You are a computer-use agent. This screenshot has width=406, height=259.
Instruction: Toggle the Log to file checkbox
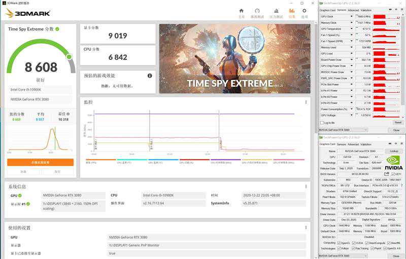pyautogui.click(x=321, y=122)
